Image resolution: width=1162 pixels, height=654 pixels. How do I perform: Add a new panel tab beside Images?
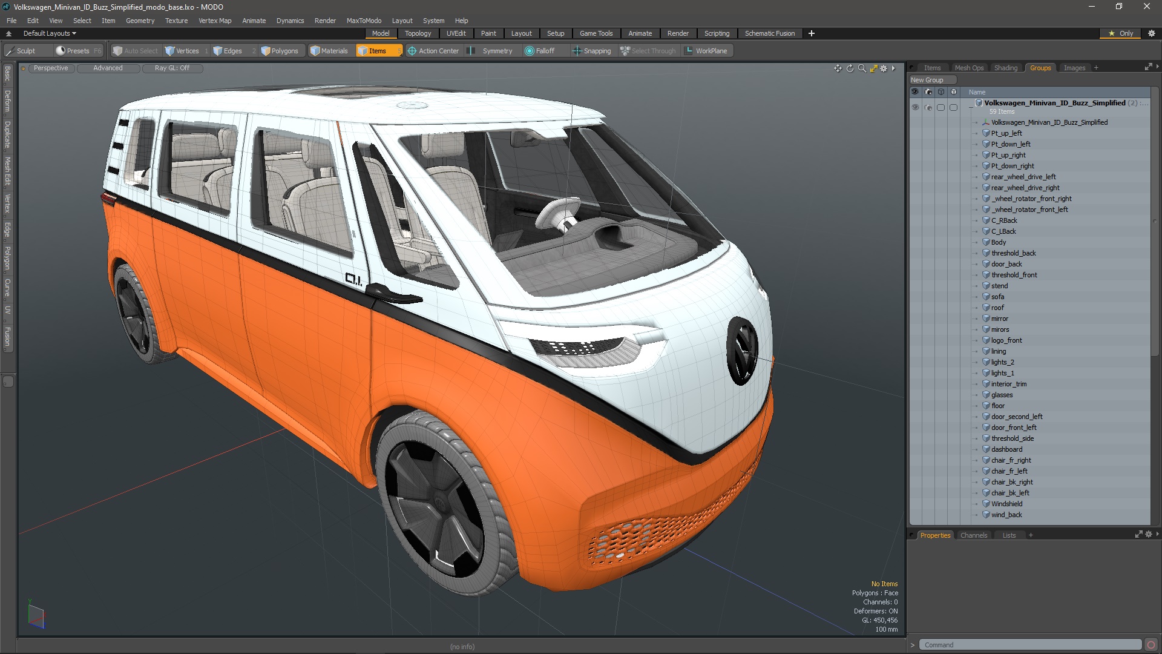1096,68
